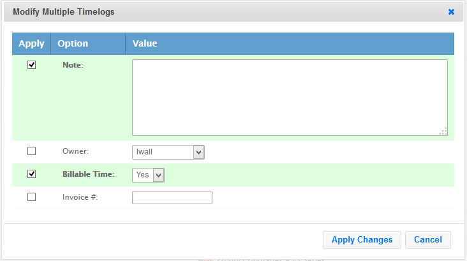Expand the Billable Time Yes dropdown
The width and height of the screenshot is (467, 261).
[x=149, y=175]
